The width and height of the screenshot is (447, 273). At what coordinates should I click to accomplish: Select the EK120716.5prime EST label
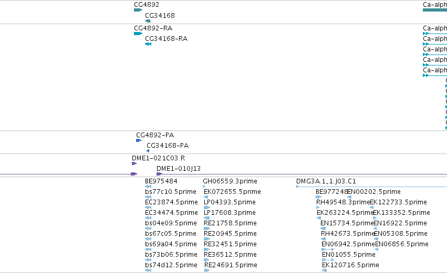tap(350, 265)
